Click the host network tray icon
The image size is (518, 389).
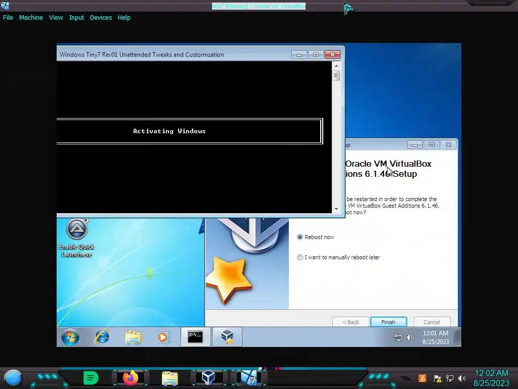pyautogui.click(x=450, y=378)
